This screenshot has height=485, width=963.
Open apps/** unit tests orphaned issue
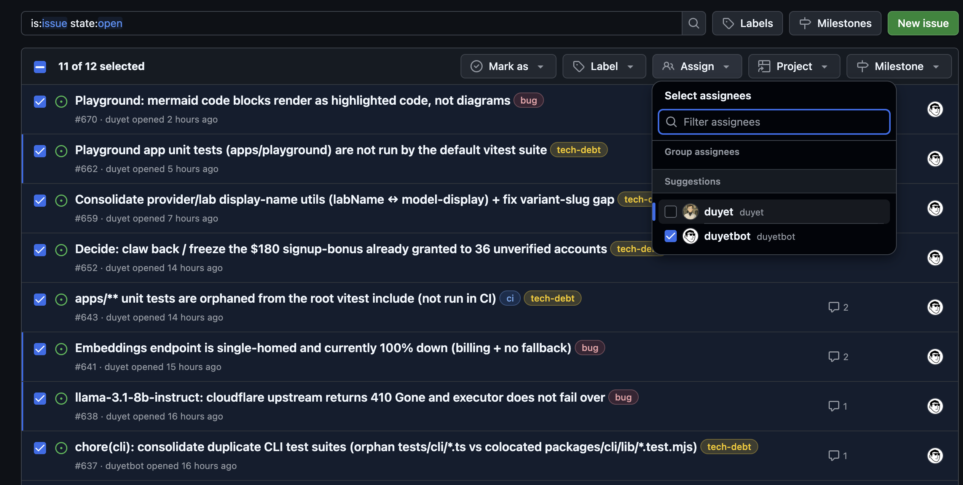click(285, 298)
